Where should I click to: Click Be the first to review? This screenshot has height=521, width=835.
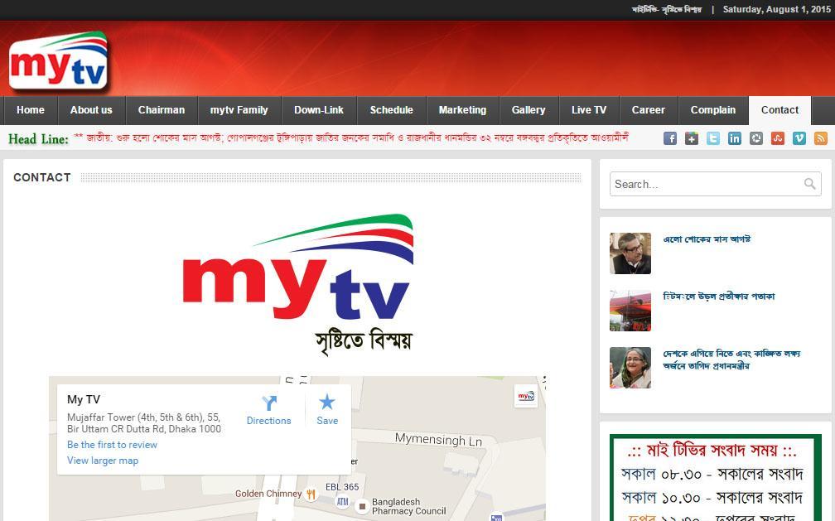click(x=112, y=445)
